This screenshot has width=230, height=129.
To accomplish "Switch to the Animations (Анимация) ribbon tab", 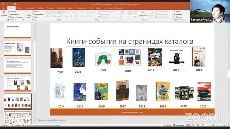I will click(50, 8).
